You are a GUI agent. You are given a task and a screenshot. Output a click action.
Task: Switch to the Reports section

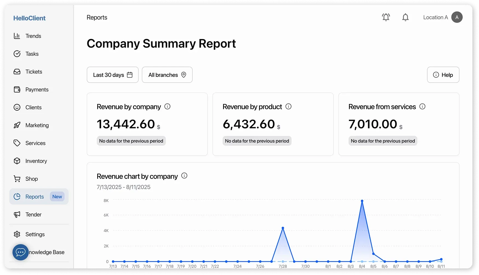(34, 196)
